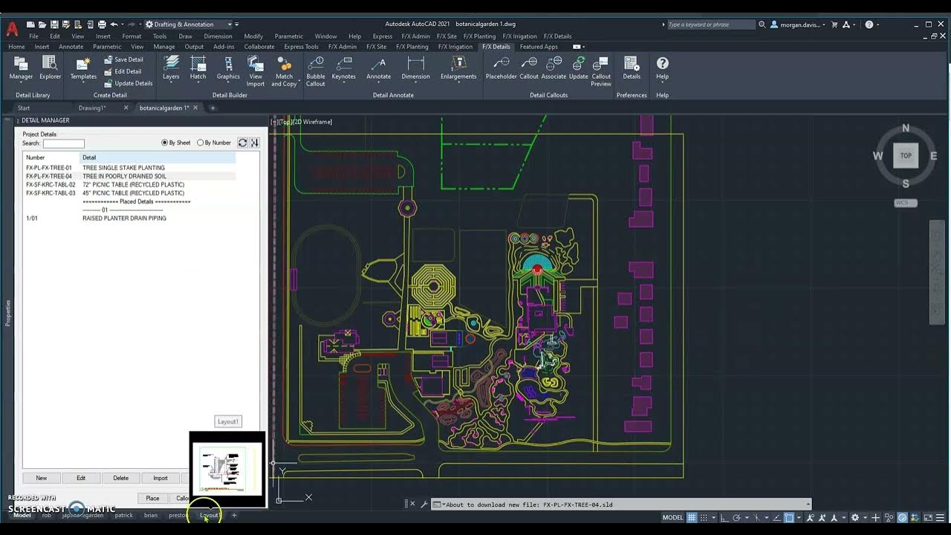951x535 pixels.
Task: Toggle the grid display in status bar
Action: 692,517
